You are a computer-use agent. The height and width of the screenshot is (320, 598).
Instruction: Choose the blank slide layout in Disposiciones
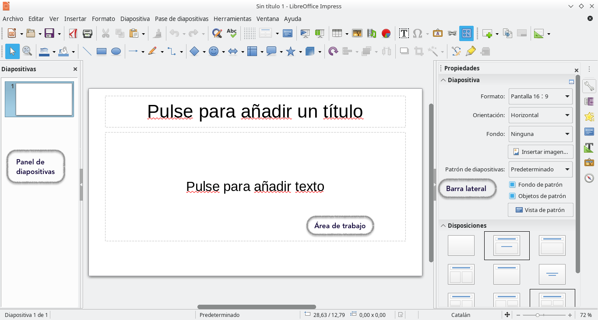pyautogui.click(x=461, y=245)
